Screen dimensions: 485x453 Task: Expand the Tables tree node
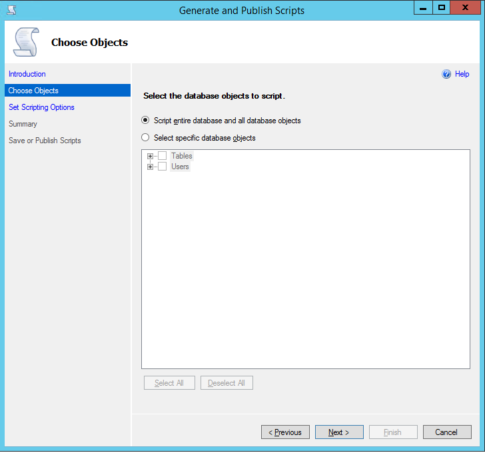point(150,156)
